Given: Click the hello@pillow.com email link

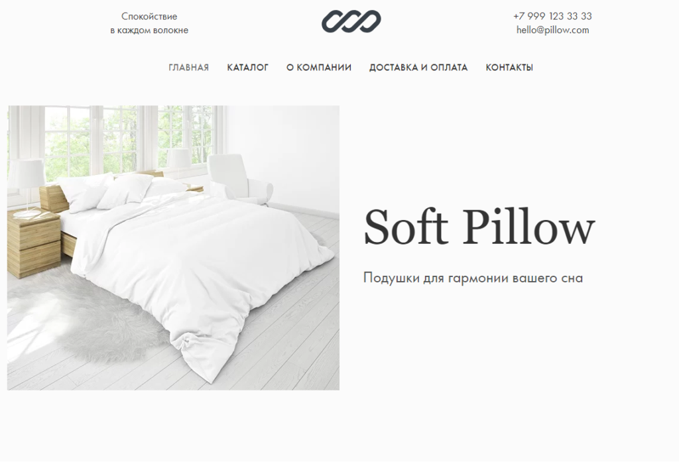Looking at the screenshot, I should tap(552, 30).
